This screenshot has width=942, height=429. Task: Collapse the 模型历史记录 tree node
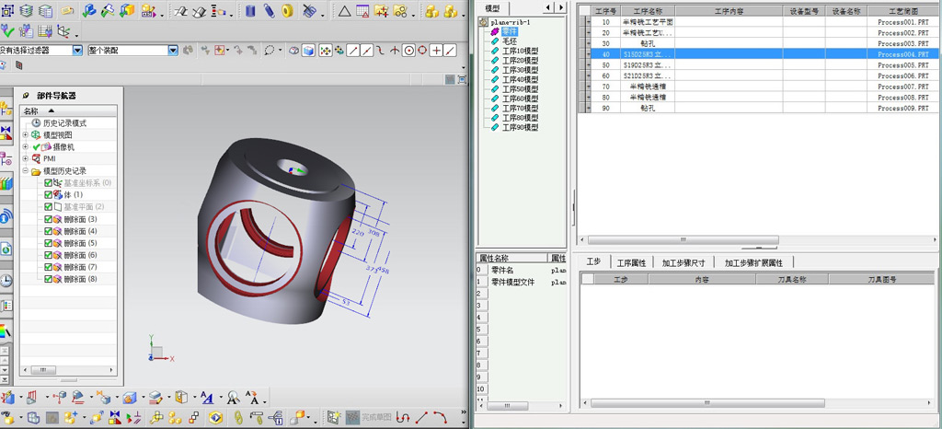coord(26,171)
